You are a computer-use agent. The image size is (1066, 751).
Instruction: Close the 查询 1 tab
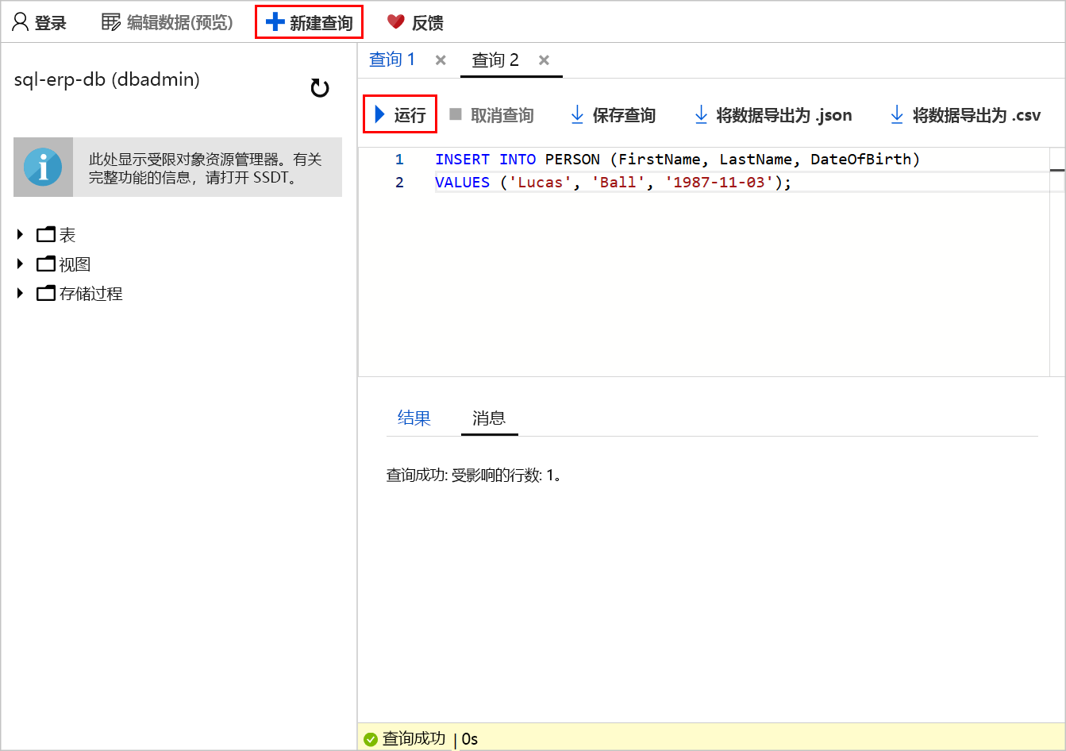pos(441,60)
